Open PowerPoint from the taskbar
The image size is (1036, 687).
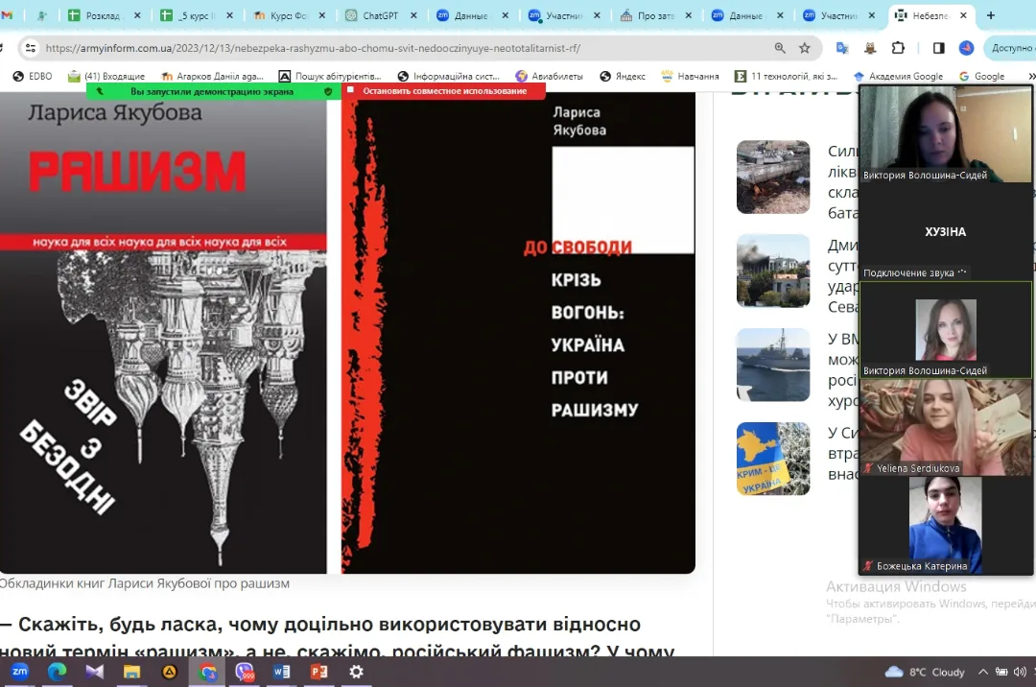[x=318, y=672]
